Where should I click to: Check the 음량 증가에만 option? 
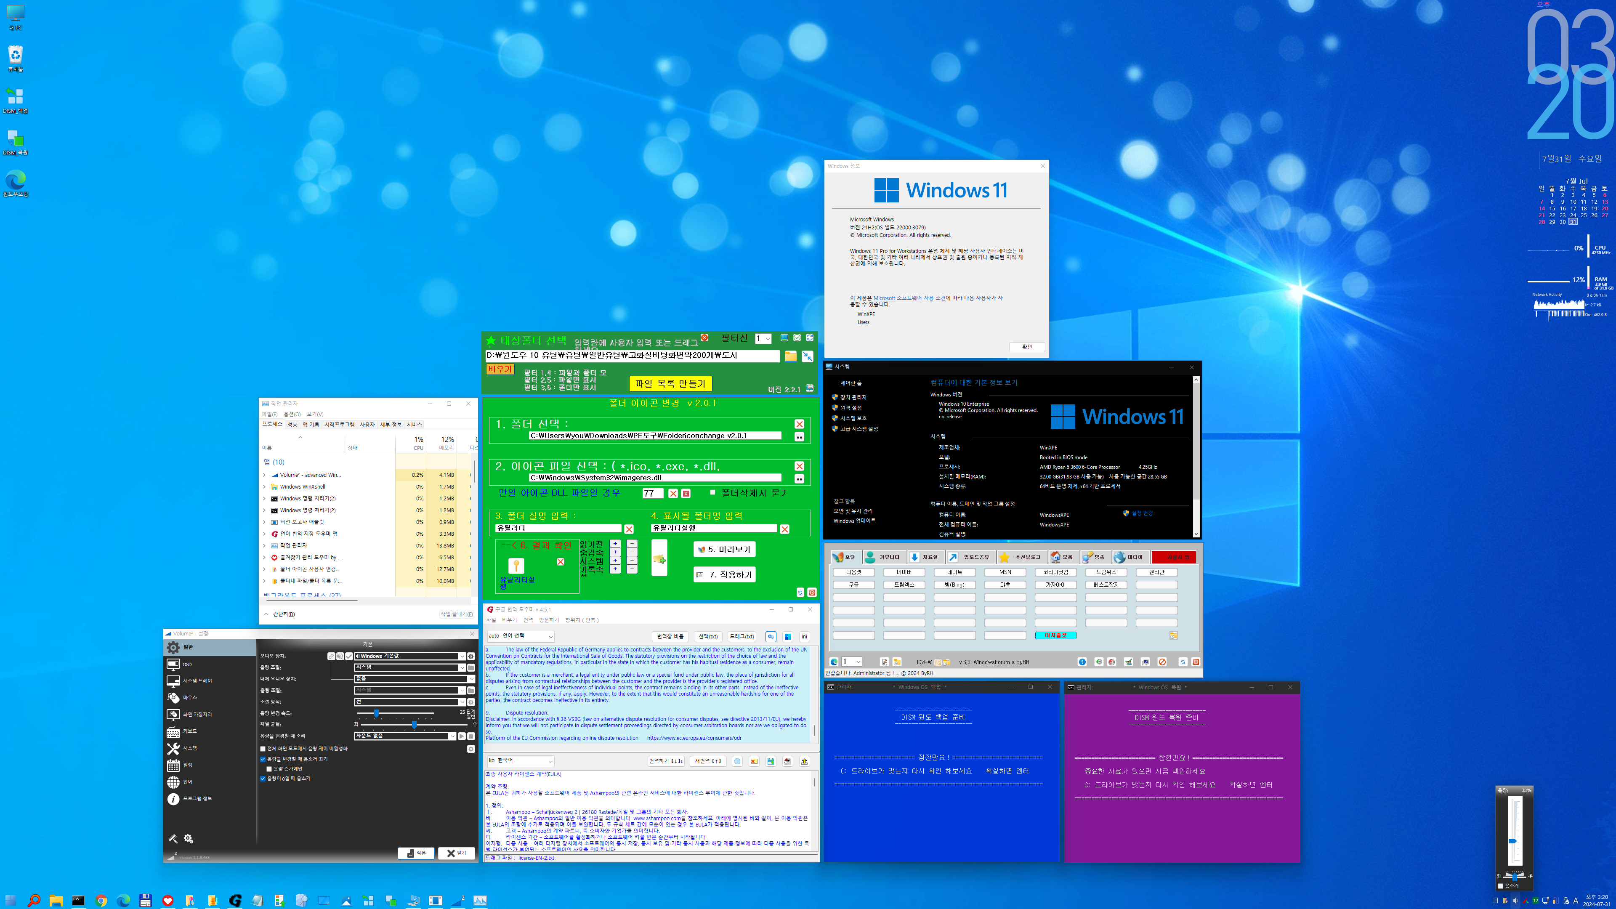(270, 769)
